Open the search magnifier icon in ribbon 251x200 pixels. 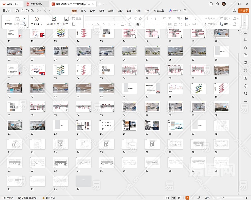click(x=185, y=11)
